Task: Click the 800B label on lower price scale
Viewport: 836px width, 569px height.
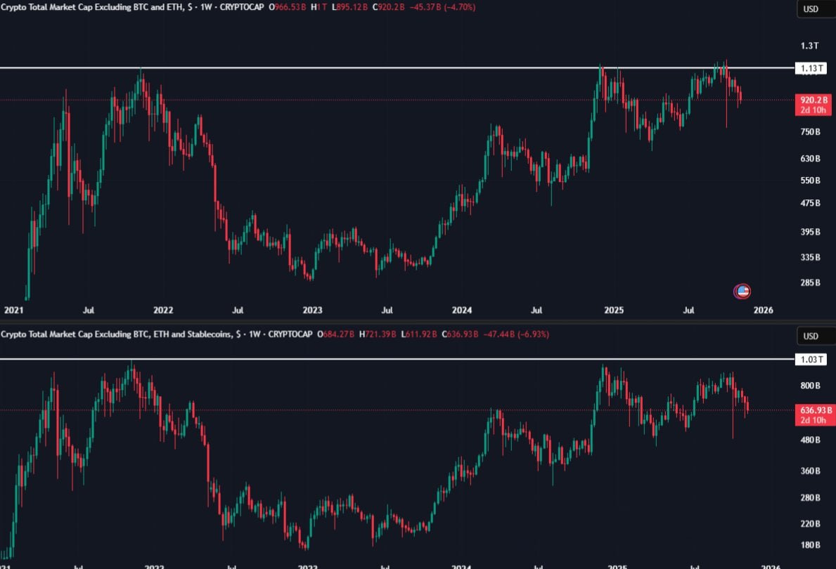Action: [810, 386]
